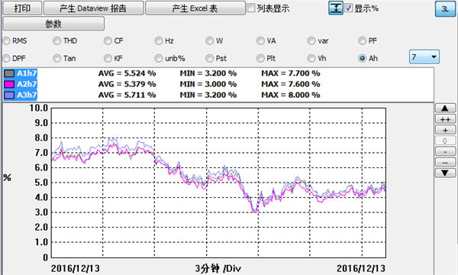
Task: Click the single - zoom button
Action: 445,151
